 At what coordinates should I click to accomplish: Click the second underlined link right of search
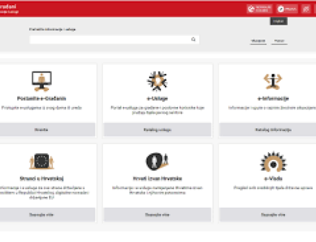(279, 41)
